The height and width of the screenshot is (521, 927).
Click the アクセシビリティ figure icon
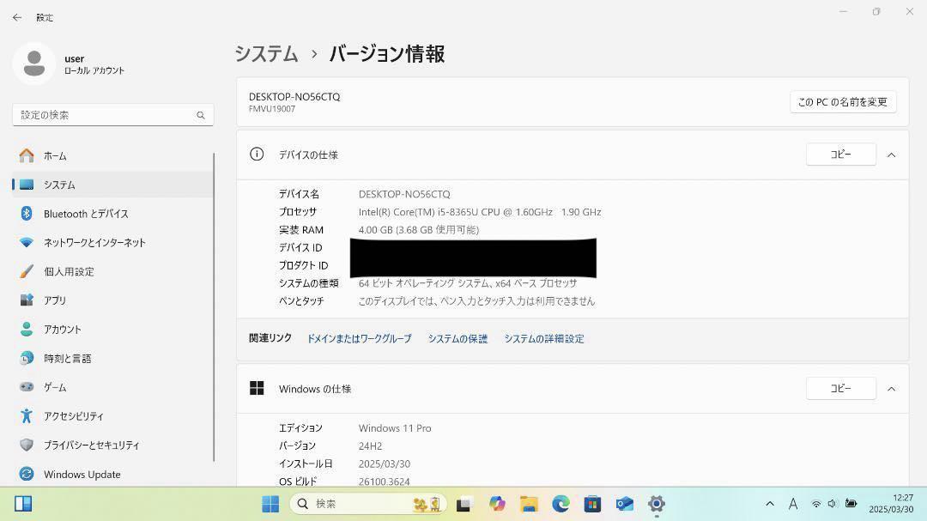coord(27,416)
